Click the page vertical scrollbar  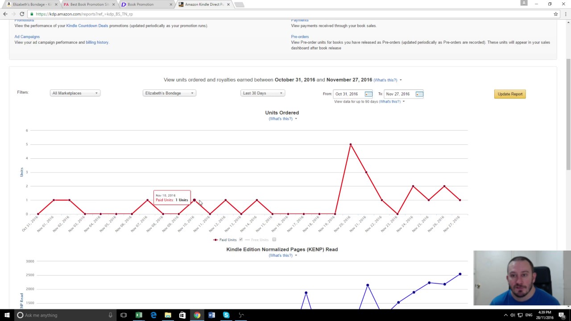(568, 114)
